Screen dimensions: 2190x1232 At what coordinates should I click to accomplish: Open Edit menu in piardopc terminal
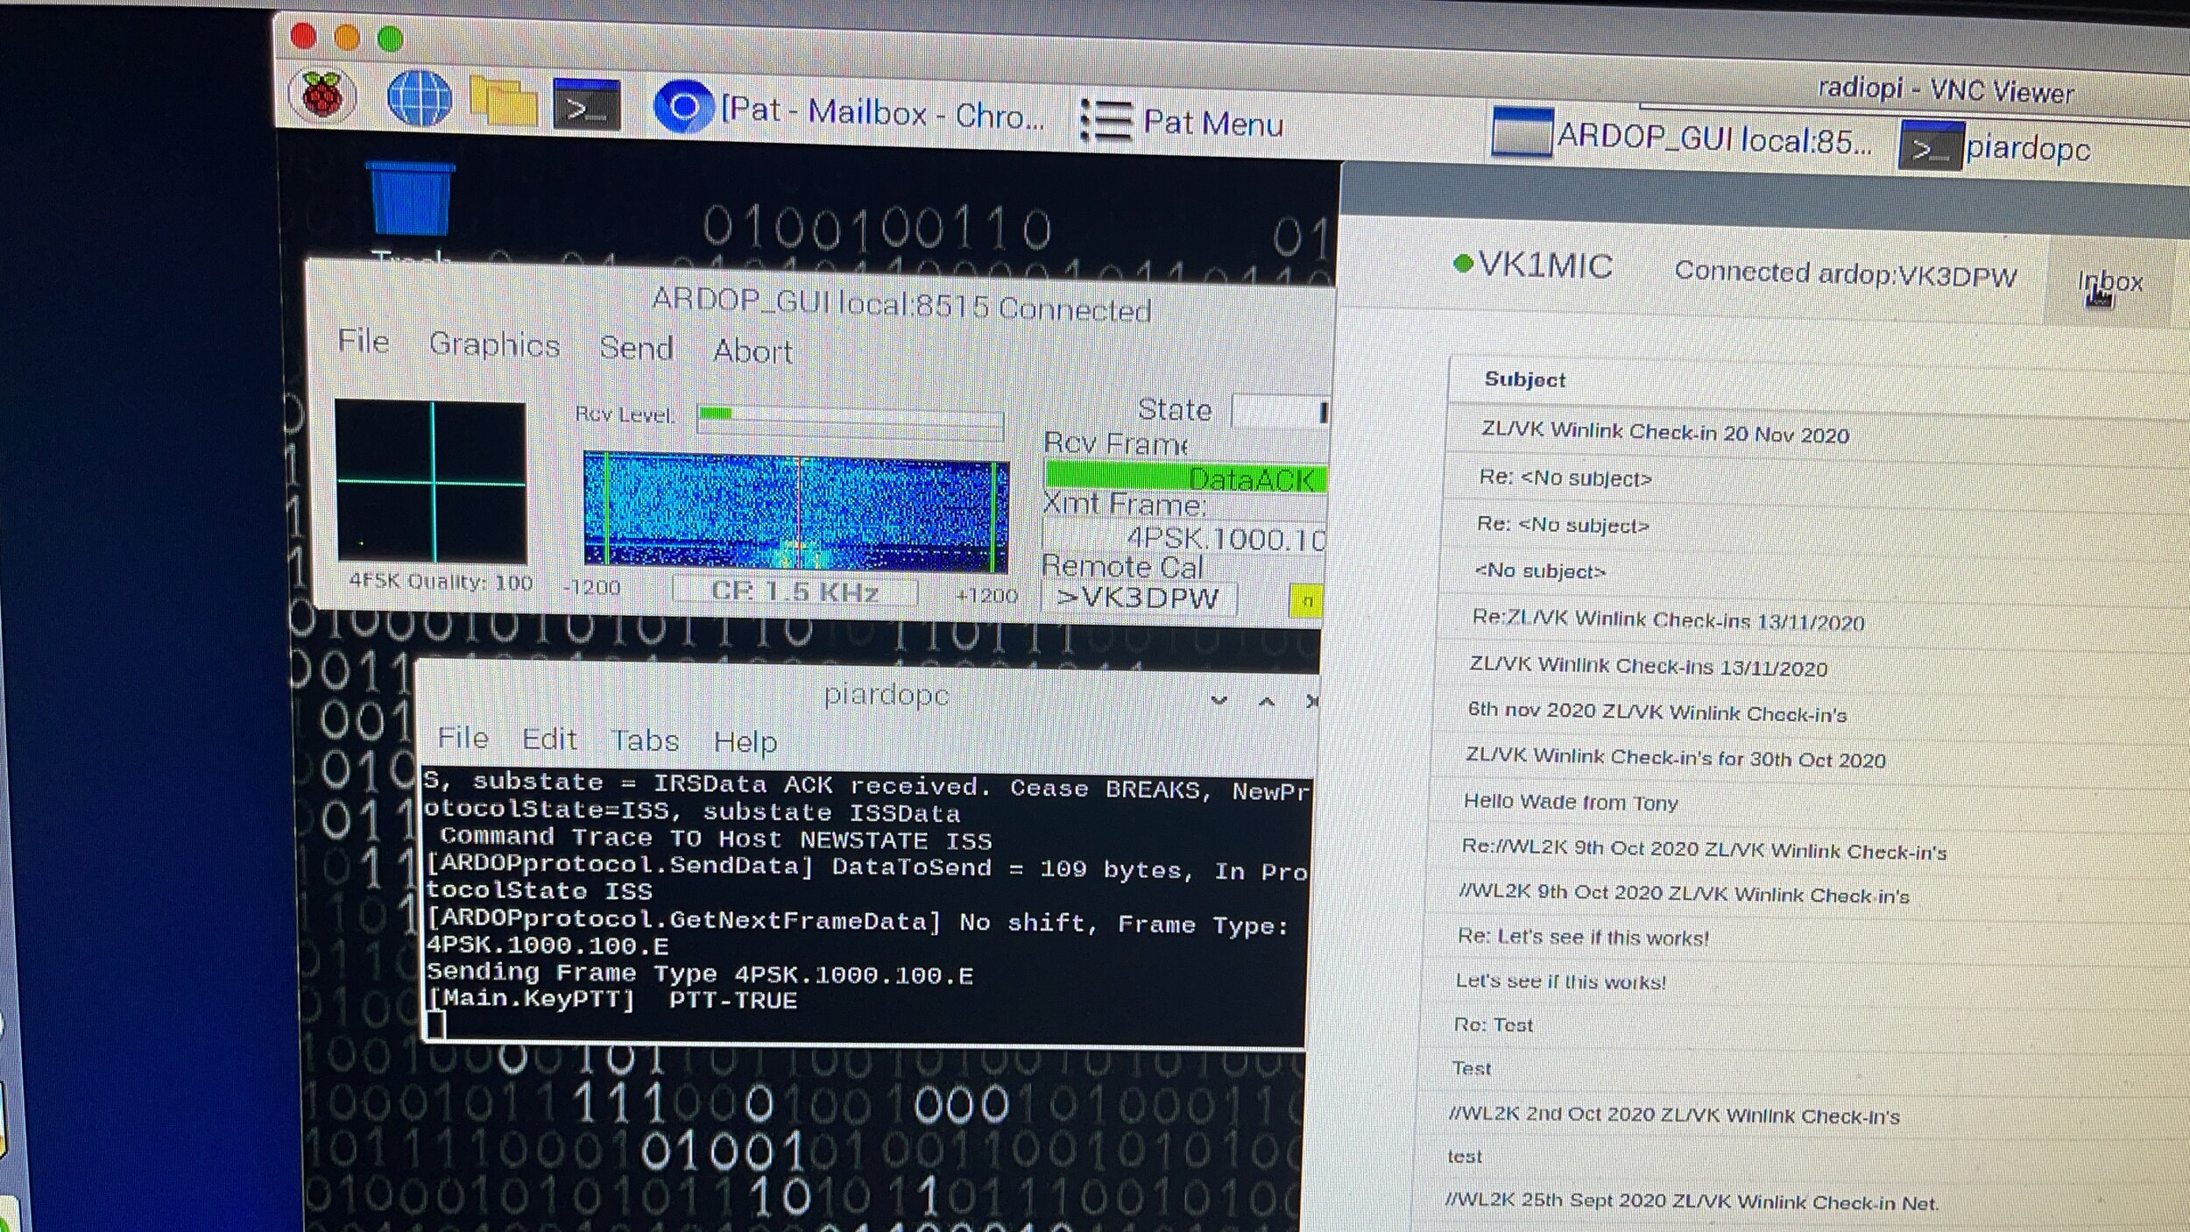pos(549,740)
